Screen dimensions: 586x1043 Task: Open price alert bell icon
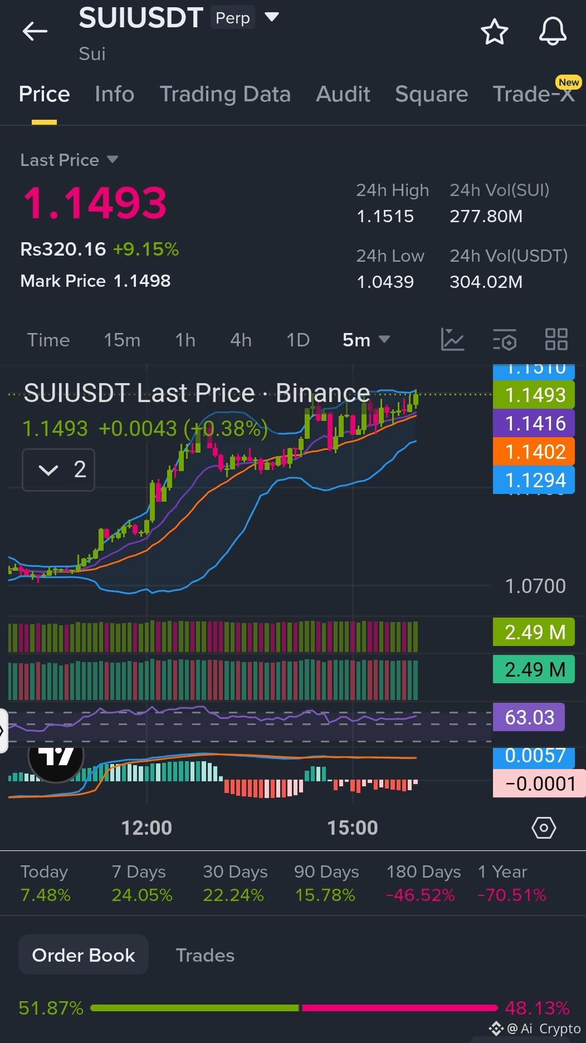pyautogui.click(x=553, y=31)
